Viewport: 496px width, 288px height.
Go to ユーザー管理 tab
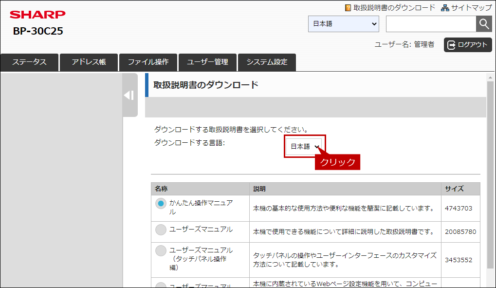[x=207, y=62]
